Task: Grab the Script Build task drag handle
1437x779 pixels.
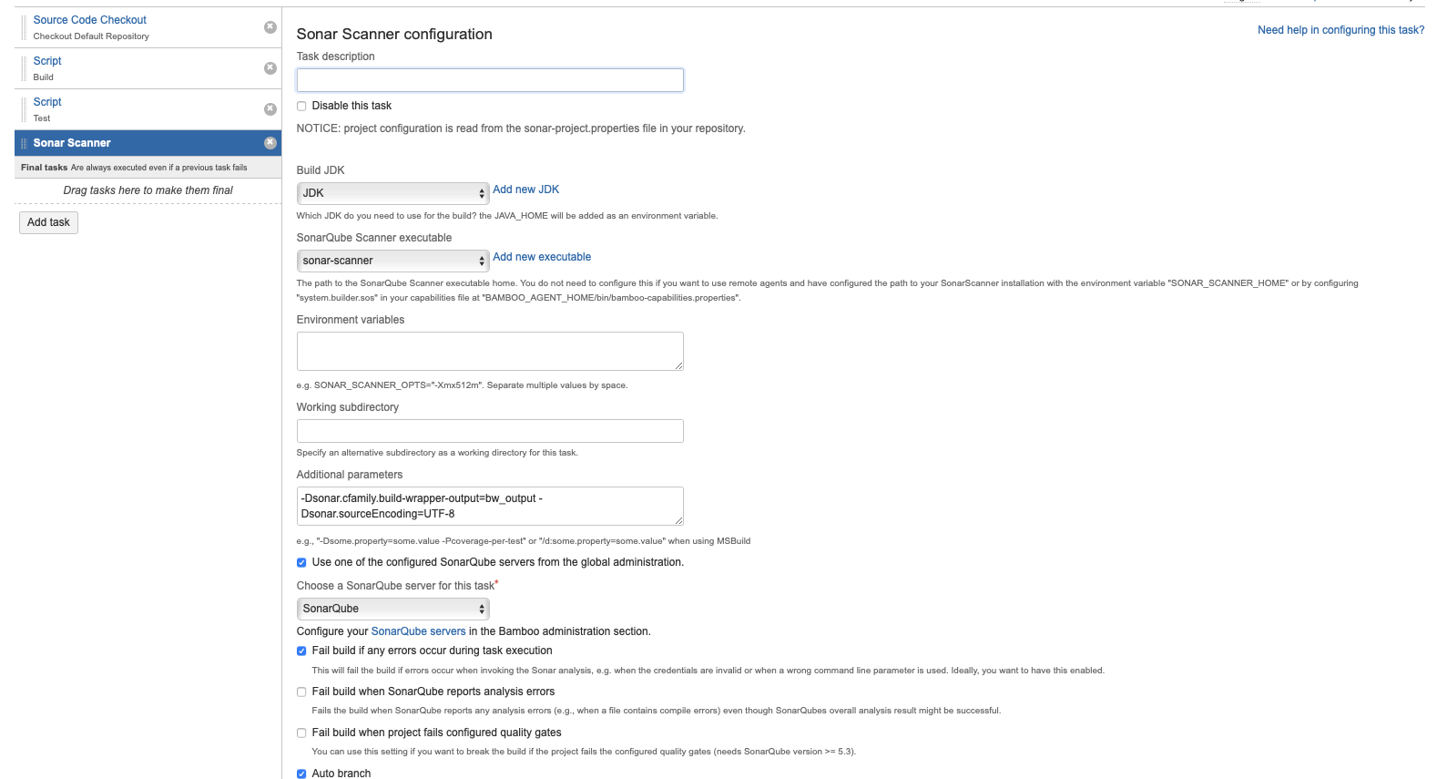Action: point(24,68)
